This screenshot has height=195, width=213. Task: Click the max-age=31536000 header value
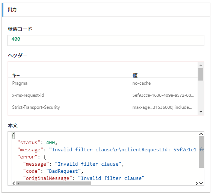click(x=162, y=107)
